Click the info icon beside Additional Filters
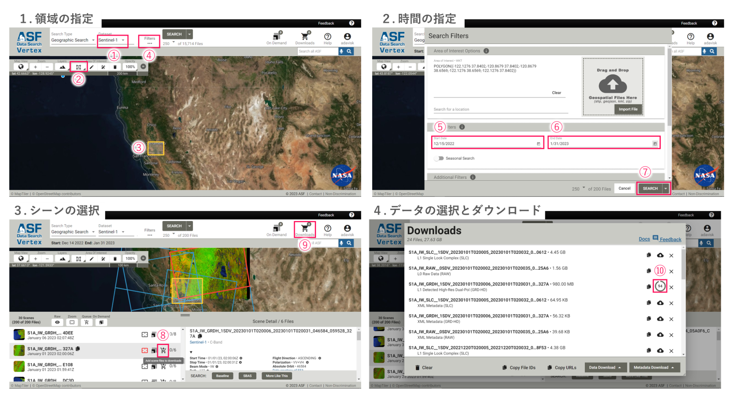The image size is (733, 394). 473,177
